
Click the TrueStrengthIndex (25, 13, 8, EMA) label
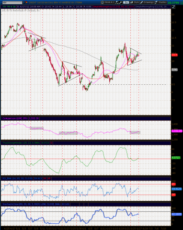(21, 143)
